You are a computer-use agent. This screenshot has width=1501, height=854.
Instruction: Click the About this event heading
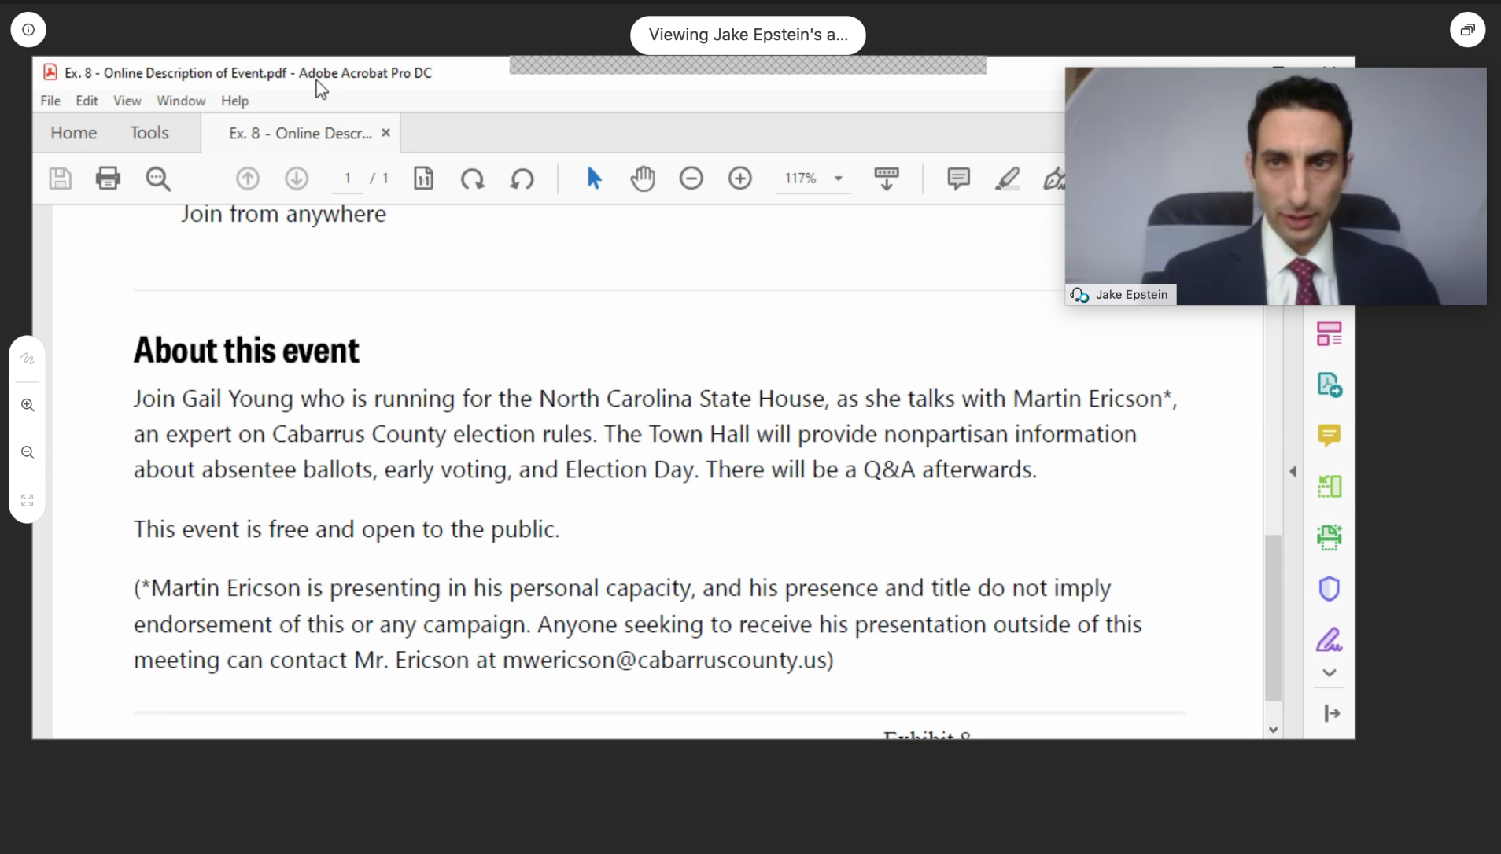(246, 351)
